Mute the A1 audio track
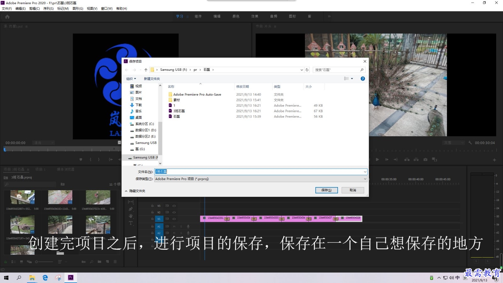503x283 pixels. coord(174,226)
